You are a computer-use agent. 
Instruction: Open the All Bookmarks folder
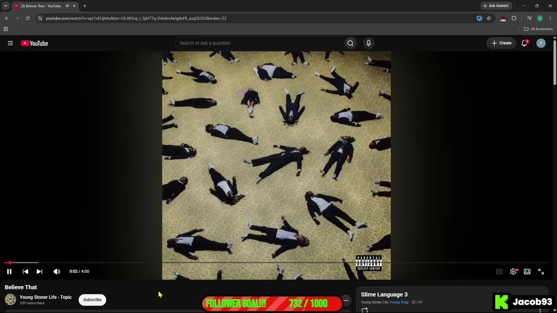[538, 29]
